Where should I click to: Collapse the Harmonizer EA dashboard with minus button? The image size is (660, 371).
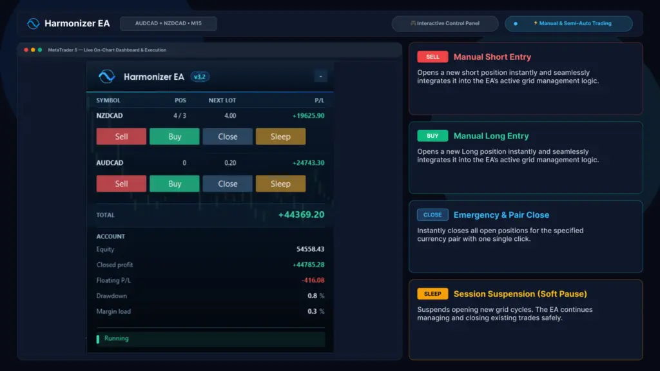click(x=321, y=77)
